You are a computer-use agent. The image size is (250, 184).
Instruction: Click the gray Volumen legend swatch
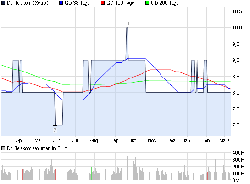3,148
